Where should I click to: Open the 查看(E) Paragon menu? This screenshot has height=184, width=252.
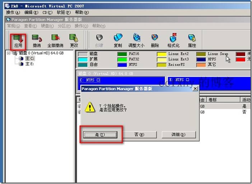pos(31,26)
